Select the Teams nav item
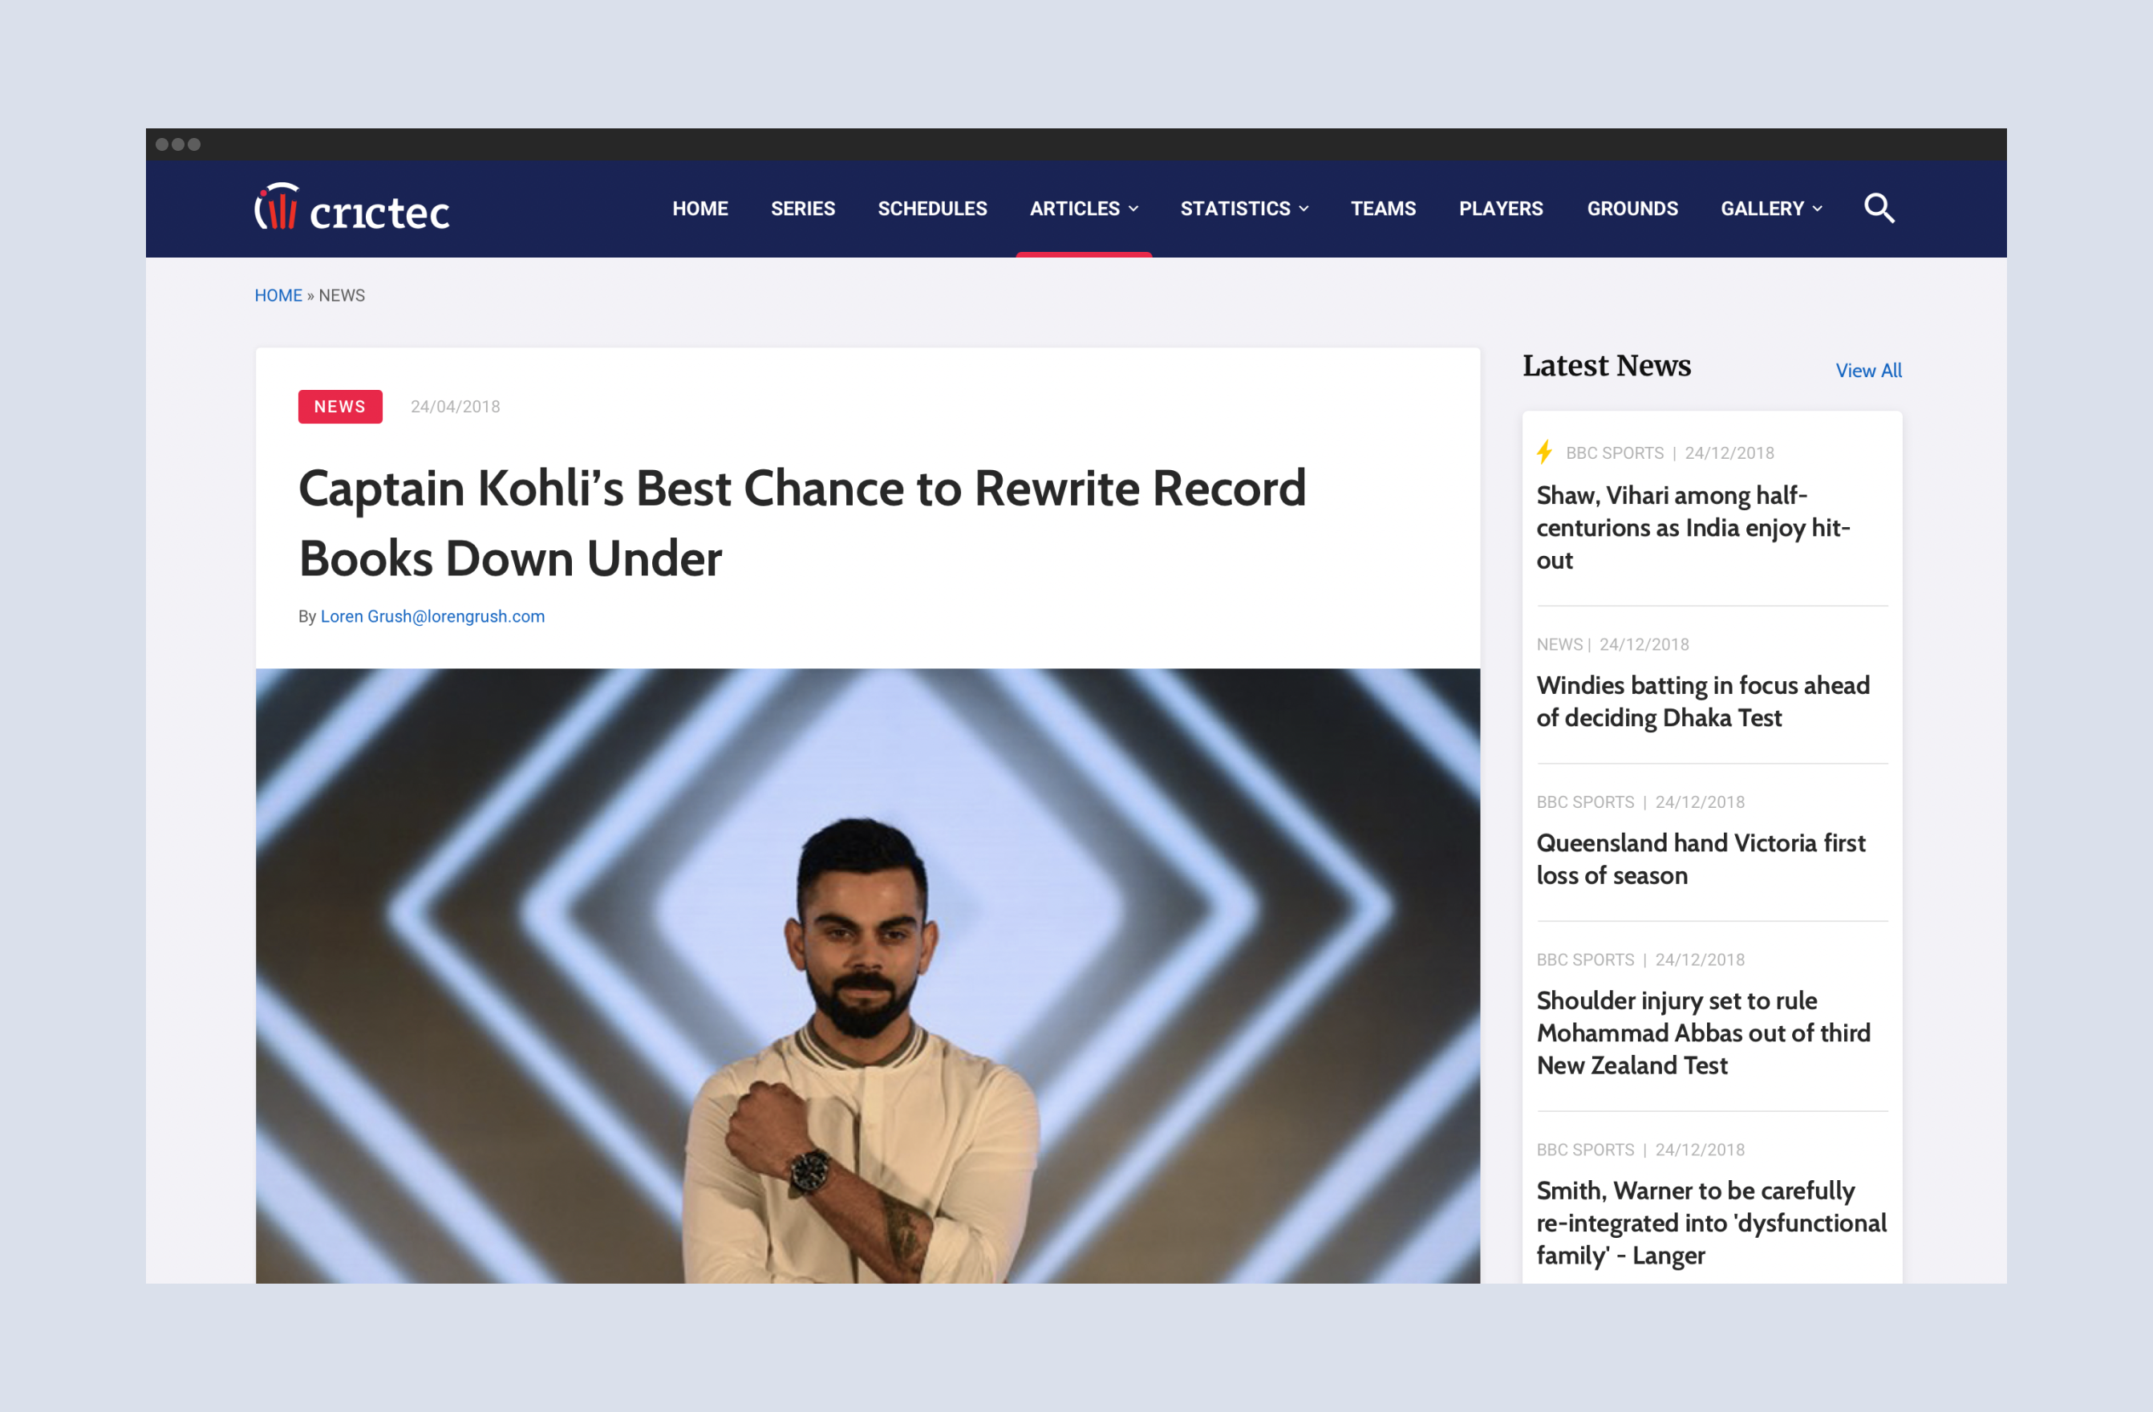Viewport: 2153px width, 1412px height. point(1383,209)
